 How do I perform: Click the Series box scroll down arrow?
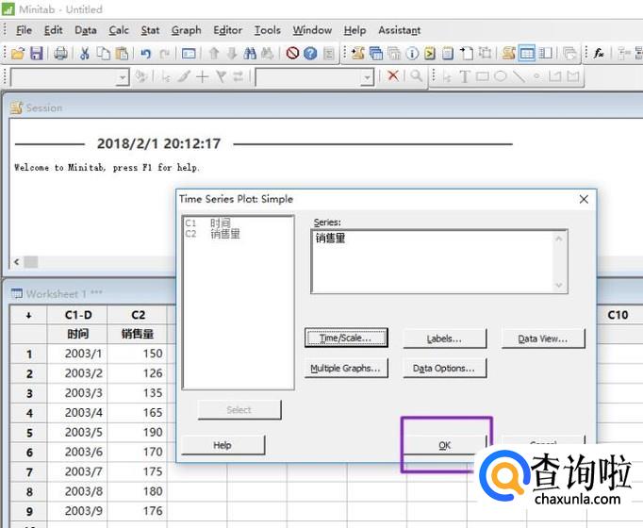pos(559,285)
